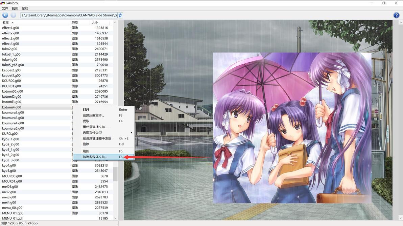403x226 pixels.
Task: Select file kyo4.g00
Action: (x=9, y=165)
